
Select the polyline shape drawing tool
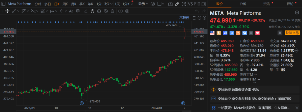[x=24, y=11]
